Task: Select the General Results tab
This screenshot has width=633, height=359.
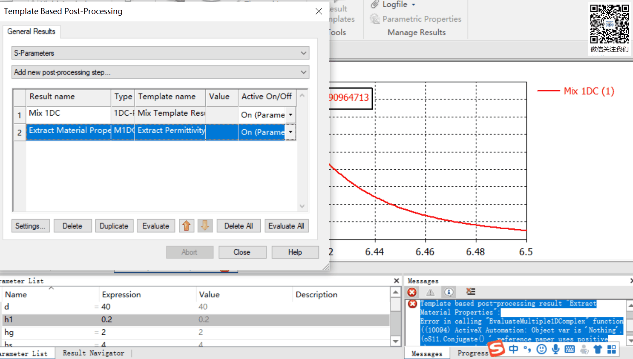Action: coord(32,31)
